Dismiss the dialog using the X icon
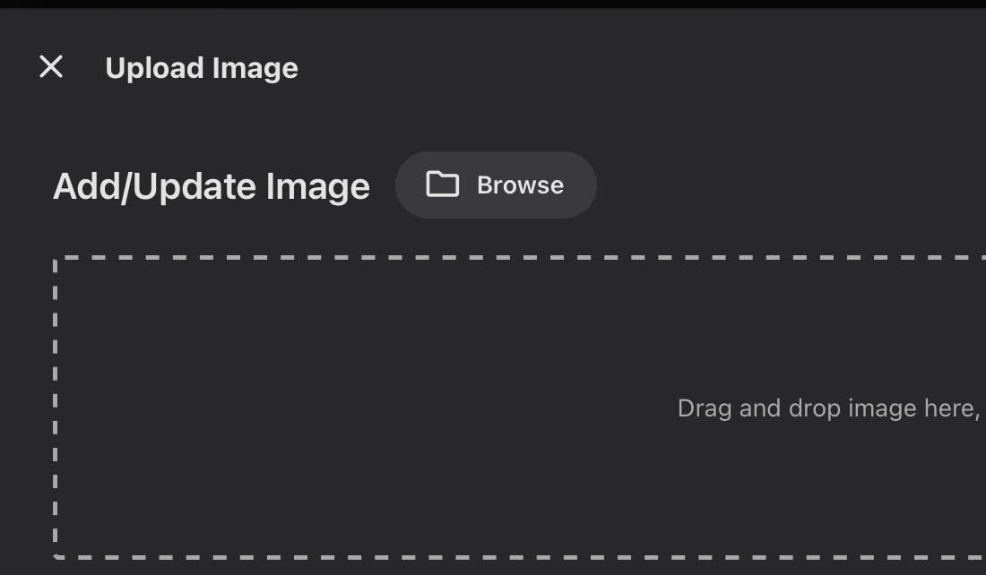Screen dimensions: 986x575 click(51, 67)
